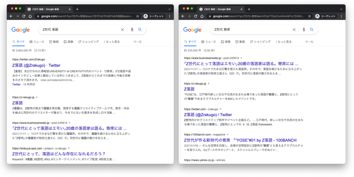The height and width of the screenshot is (177, 354).
Task: Clear the Z世代 寄席 search query
Action: click(x=294, y=30)
